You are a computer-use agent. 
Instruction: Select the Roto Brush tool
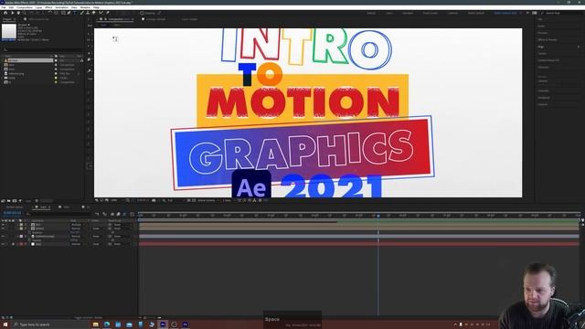point(101,13)
